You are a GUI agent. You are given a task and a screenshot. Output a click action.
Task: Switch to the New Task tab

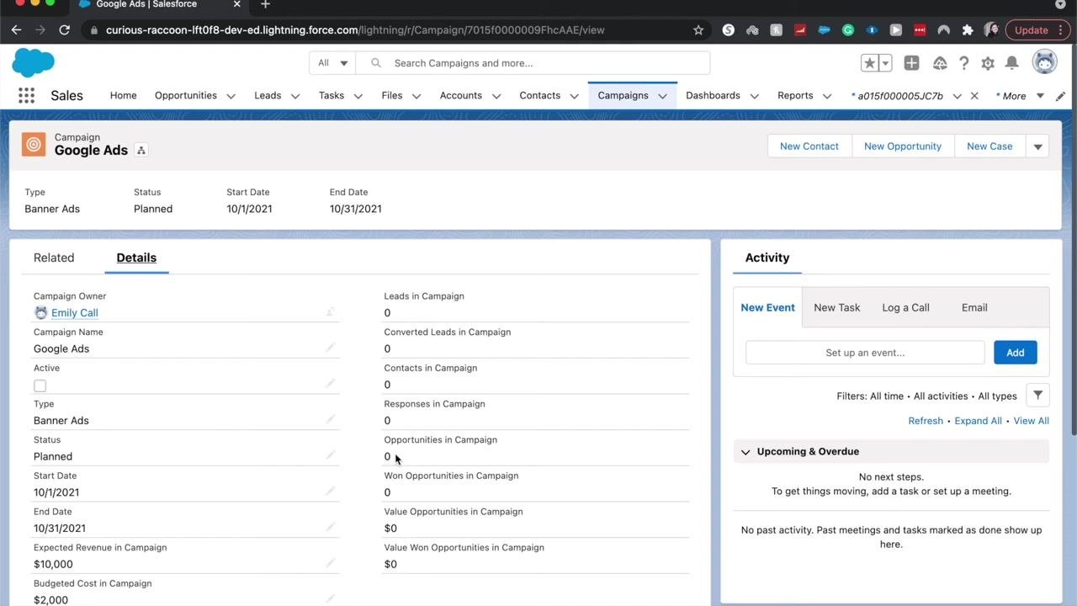coord(836,307)
